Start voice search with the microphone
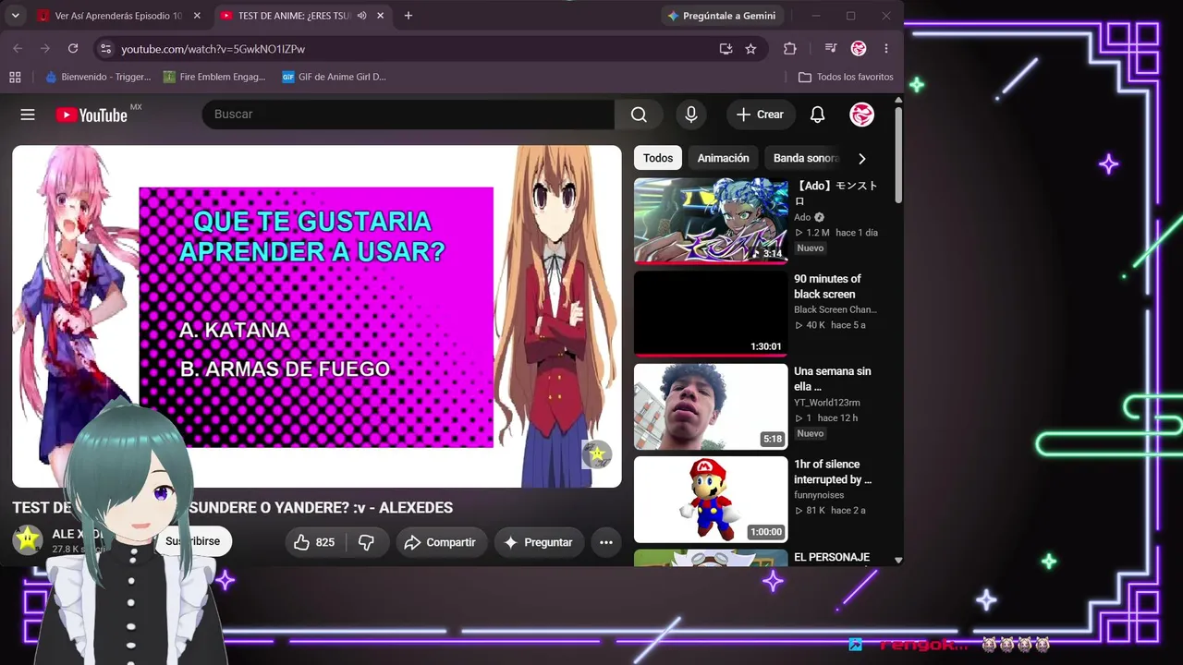The image size is (1183, 665). (x=690, y=115)
